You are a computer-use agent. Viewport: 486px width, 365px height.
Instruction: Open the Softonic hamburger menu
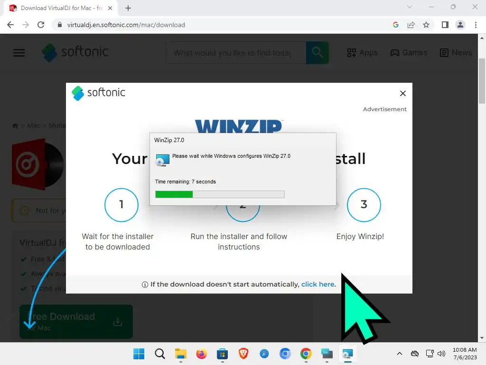click(x=19, y=52)
